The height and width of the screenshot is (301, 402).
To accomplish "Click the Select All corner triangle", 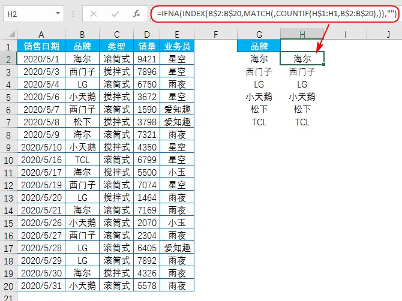I will [11, 34].
